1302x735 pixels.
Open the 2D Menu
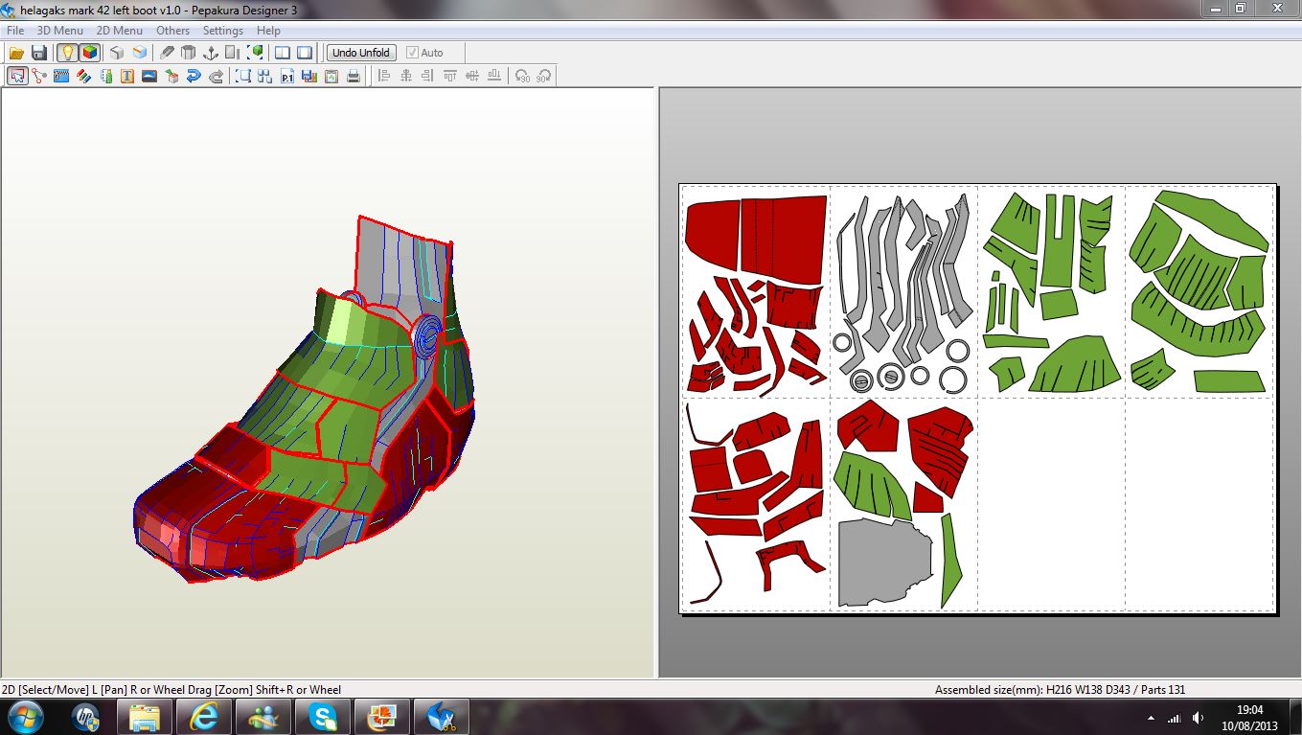tap(120, 31)
